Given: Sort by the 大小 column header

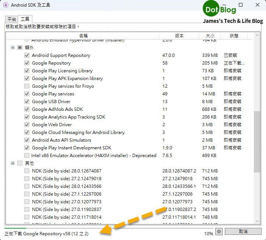Looking at the screenshot, I should 210,36.
